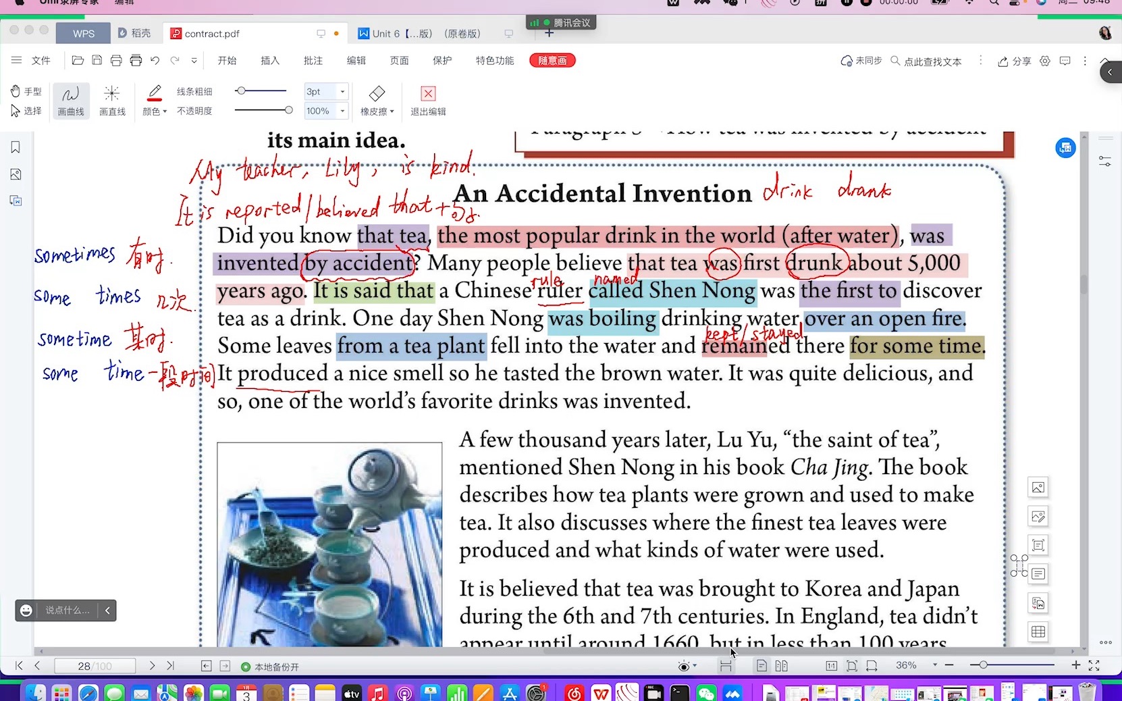This screenshot has height=701, width=1122.
Task: Switch to the hand tool (手型)
Action: 26,91
